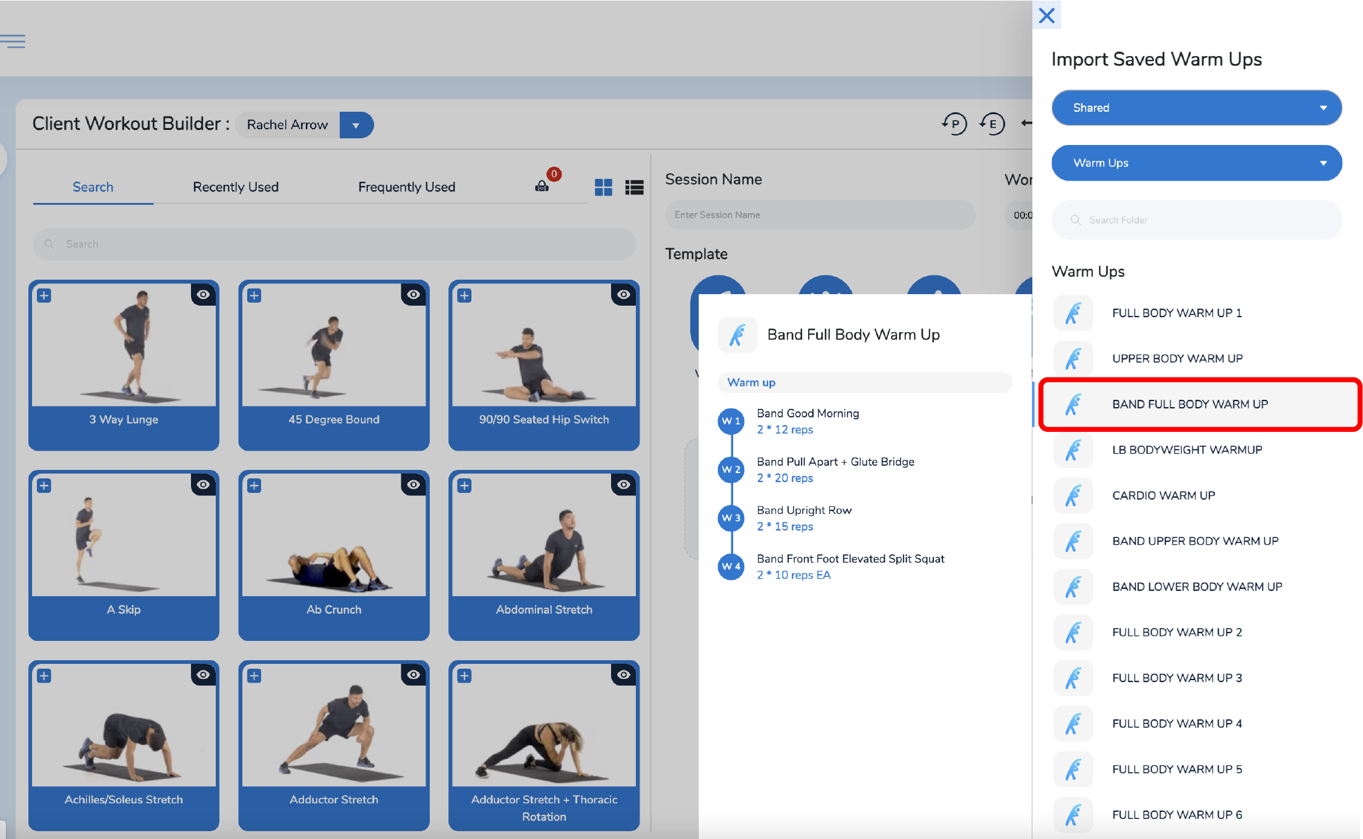Viewport: 1363px width, 839px height.
Task: Expand the Rachel Arrow client dropdown
Action: pos(356,125)
